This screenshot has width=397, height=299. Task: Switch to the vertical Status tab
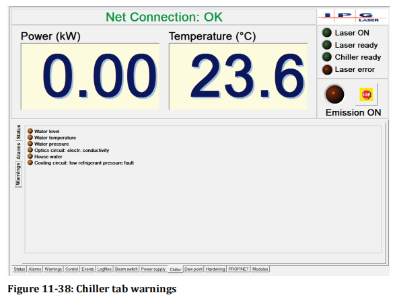(18, 132)
